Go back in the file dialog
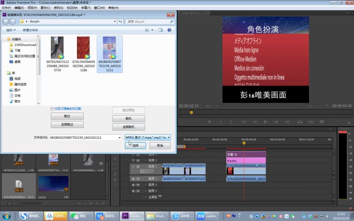 6,21
